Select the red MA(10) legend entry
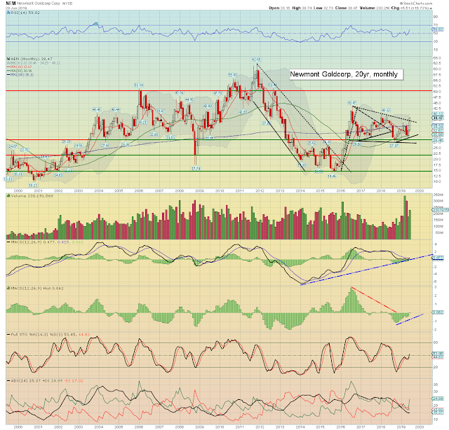 pyautogui.click(x=19, y=67)
